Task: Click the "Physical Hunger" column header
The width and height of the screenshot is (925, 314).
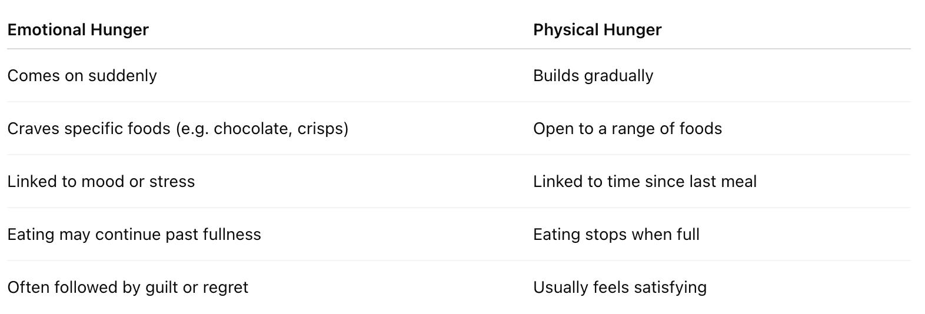Action: coord(597,30)
